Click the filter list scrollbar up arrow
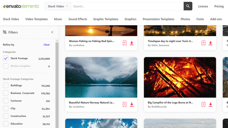228x128 pixels. click(x=57, y=41)
